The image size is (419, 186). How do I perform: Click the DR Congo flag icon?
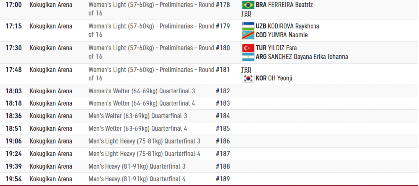pos(248,35)
